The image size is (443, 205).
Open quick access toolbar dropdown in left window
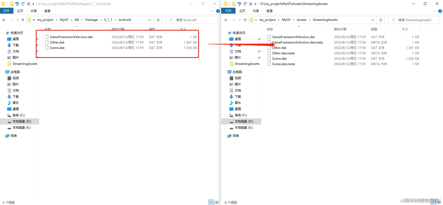point(33,4)
